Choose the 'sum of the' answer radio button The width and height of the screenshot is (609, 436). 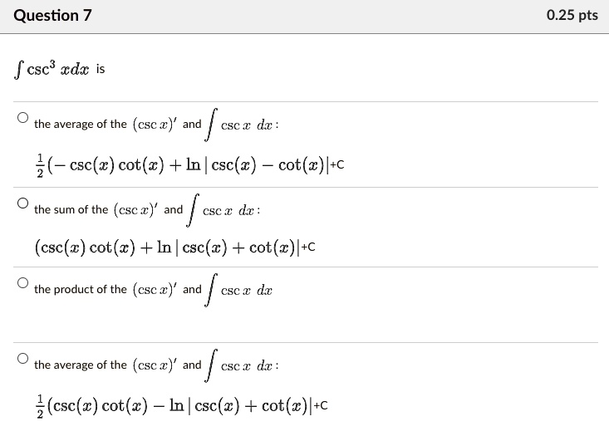23,203
